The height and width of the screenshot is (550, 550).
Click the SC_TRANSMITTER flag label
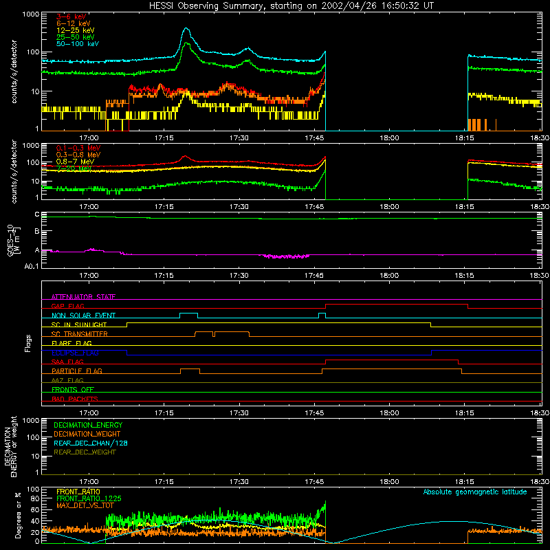tap(80, 334)
